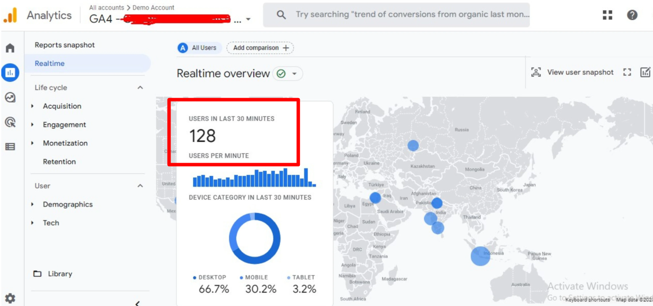Collapse the User section

pos(140,185)
